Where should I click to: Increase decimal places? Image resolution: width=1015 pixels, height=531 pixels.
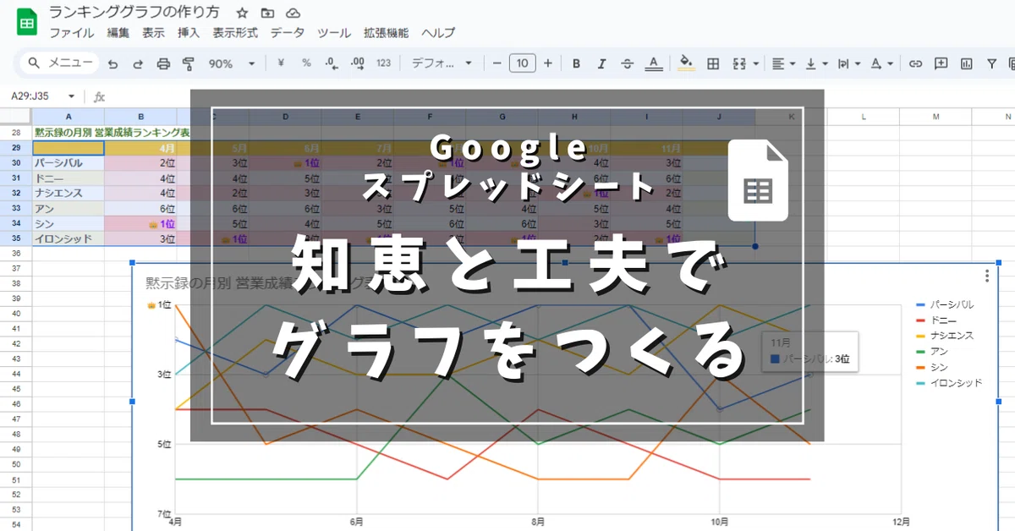357,63
